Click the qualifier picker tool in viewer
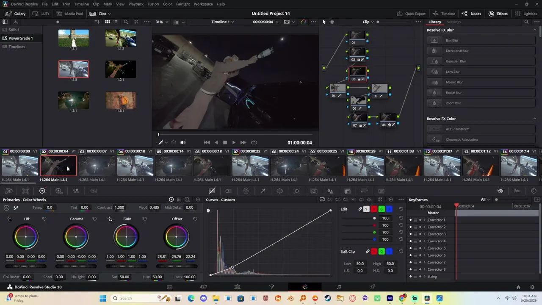The image size is (542, 305). pyautogui.click(x=160, y=142)
